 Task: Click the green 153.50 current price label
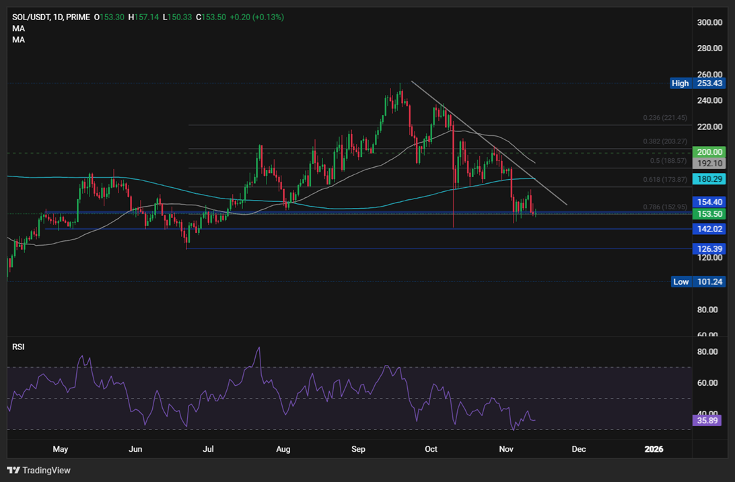(709, 213)
